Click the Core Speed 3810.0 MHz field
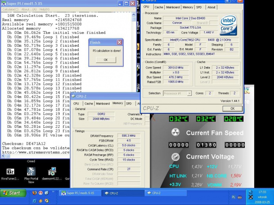This screenshot has width=274, height=205. (x=176, y=67)
